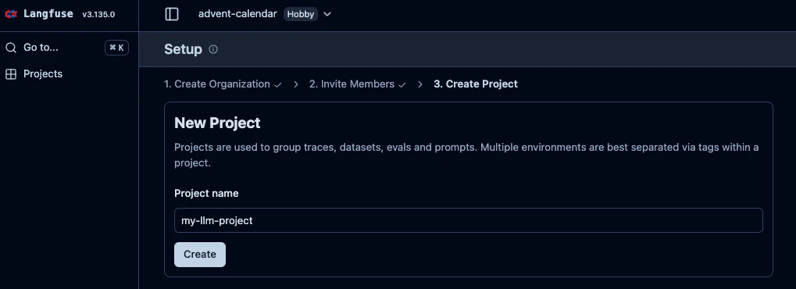Go back to step 1. Create Organization

tap(216, 84)
